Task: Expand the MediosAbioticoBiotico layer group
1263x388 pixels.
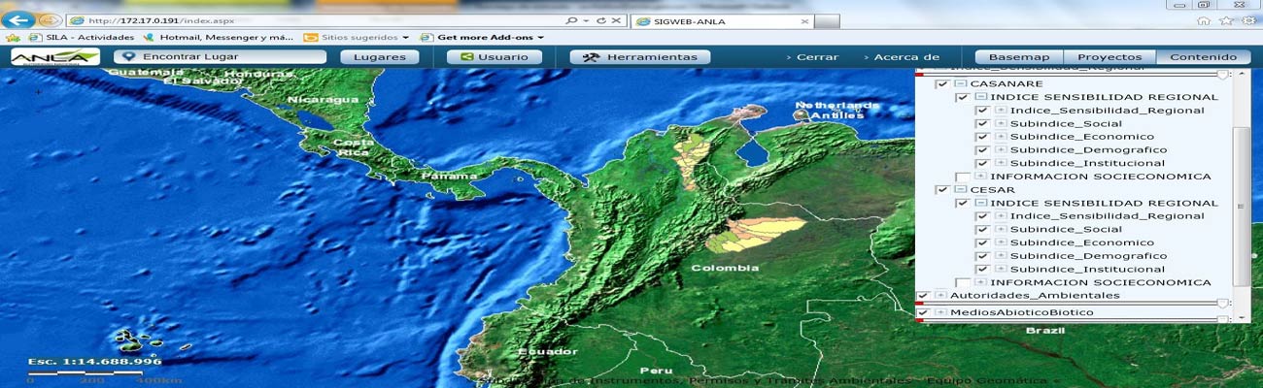Action: click(x=940, y=312)
